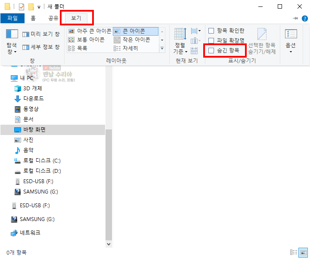Open 음악 folder in sidebar
The height and width of the screenshot is (258, 310).
pos(24,150)
